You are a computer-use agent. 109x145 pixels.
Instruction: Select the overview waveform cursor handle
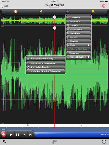click(x=54, y=17)
